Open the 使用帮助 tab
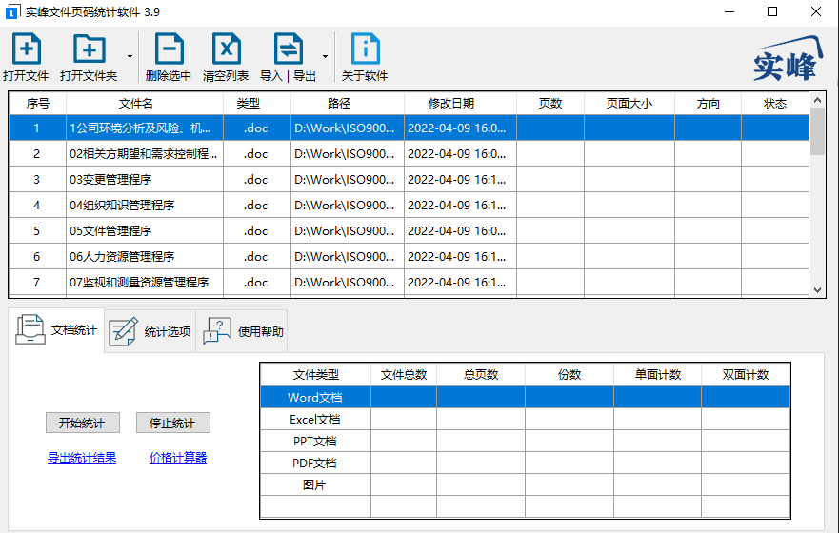This screenshot has height=533, width=839. [x=243, y=331]
